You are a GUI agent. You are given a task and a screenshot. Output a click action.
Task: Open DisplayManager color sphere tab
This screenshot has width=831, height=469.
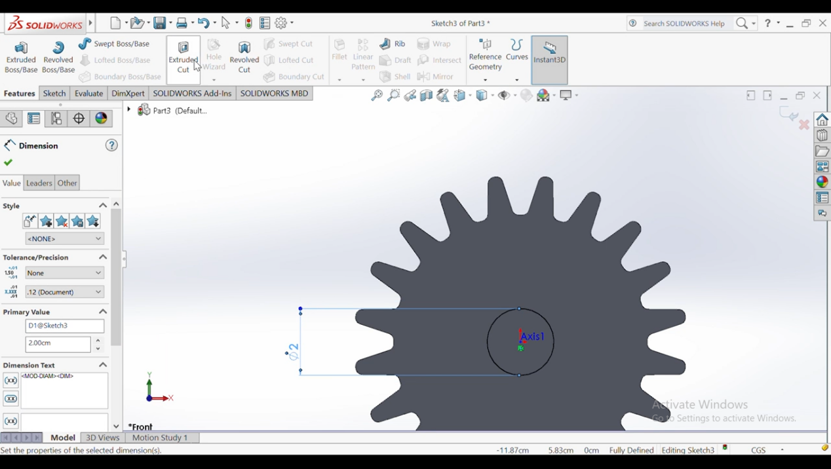(x=102, y=119)
